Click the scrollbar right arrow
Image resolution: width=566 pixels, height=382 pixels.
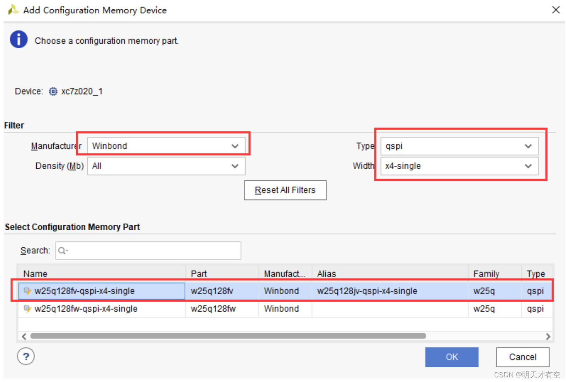point(548,336)
